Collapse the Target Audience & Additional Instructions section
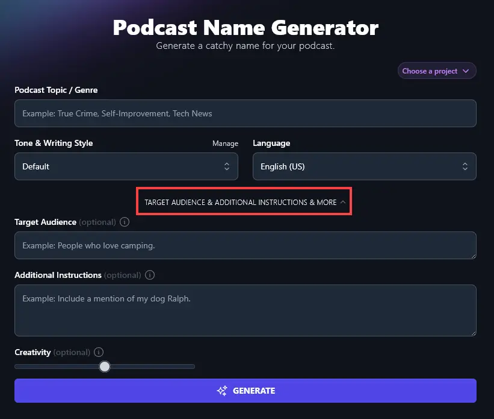This screenshot has width=494, height=419. 244,202
